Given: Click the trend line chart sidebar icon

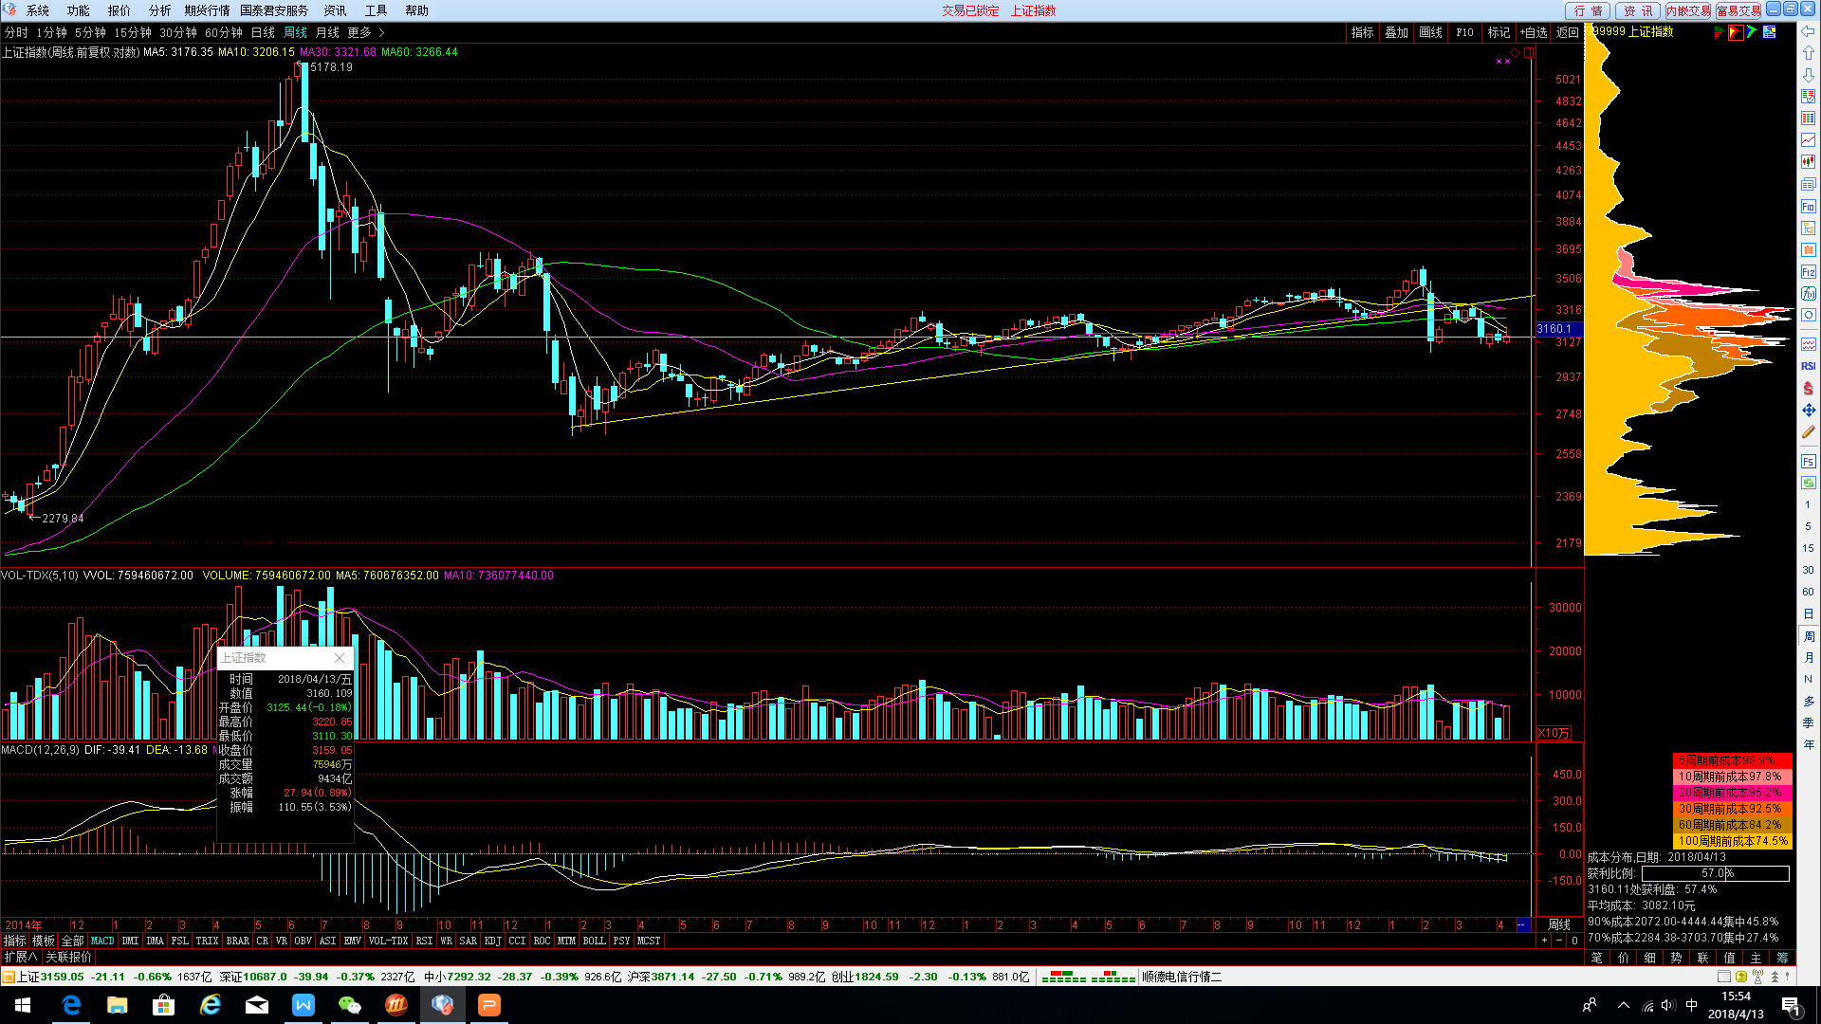Looking at the screenshot, I should pyautogui.click(x=1808, y=140).
